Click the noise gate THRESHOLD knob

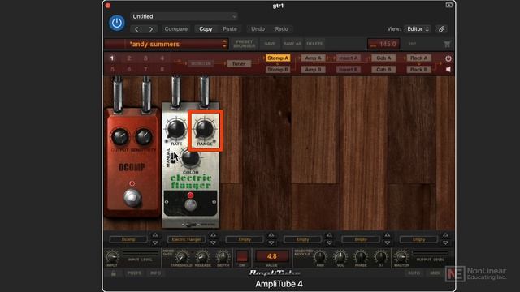(x=181, y=257)
